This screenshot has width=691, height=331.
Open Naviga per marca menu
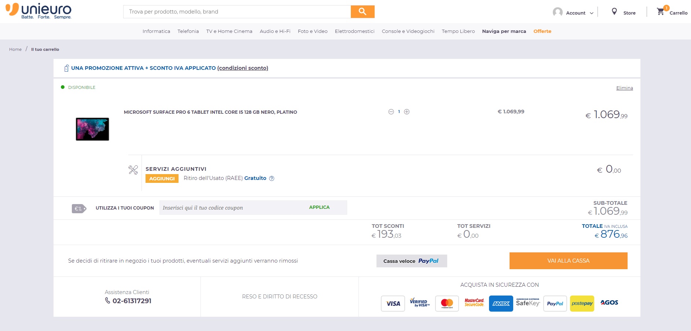pyautogui.click(x=504, y=31)
